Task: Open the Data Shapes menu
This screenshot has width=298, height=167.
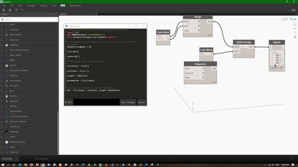Action: (75, 6)
